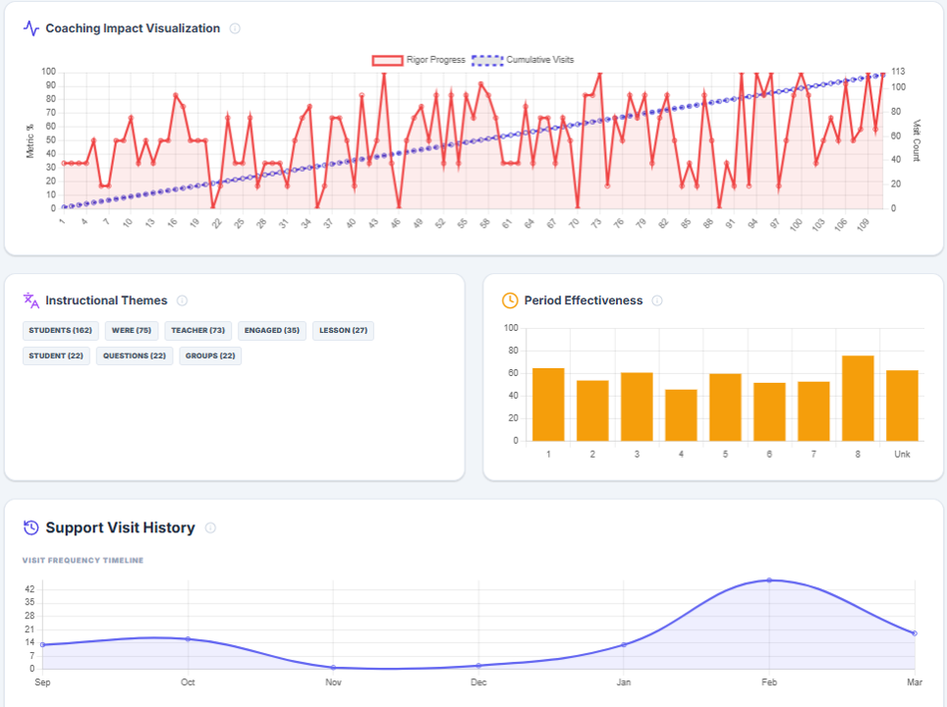
Task: Click the Instructional Themes translate icon
Action: (31, 300)
